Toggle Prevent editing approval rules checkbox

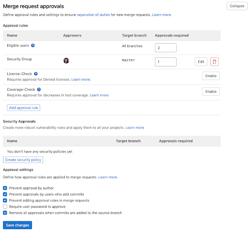point(5,201)
